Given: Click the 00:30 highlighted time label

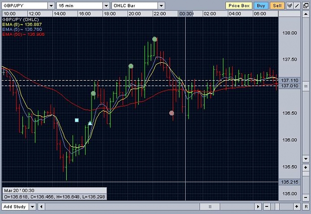Looking at the screenshot, I should coord(186,13).
